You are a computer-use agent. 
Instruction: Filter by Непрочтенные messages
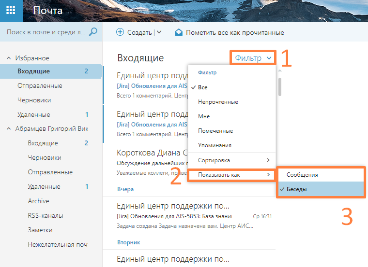[218, 102]
